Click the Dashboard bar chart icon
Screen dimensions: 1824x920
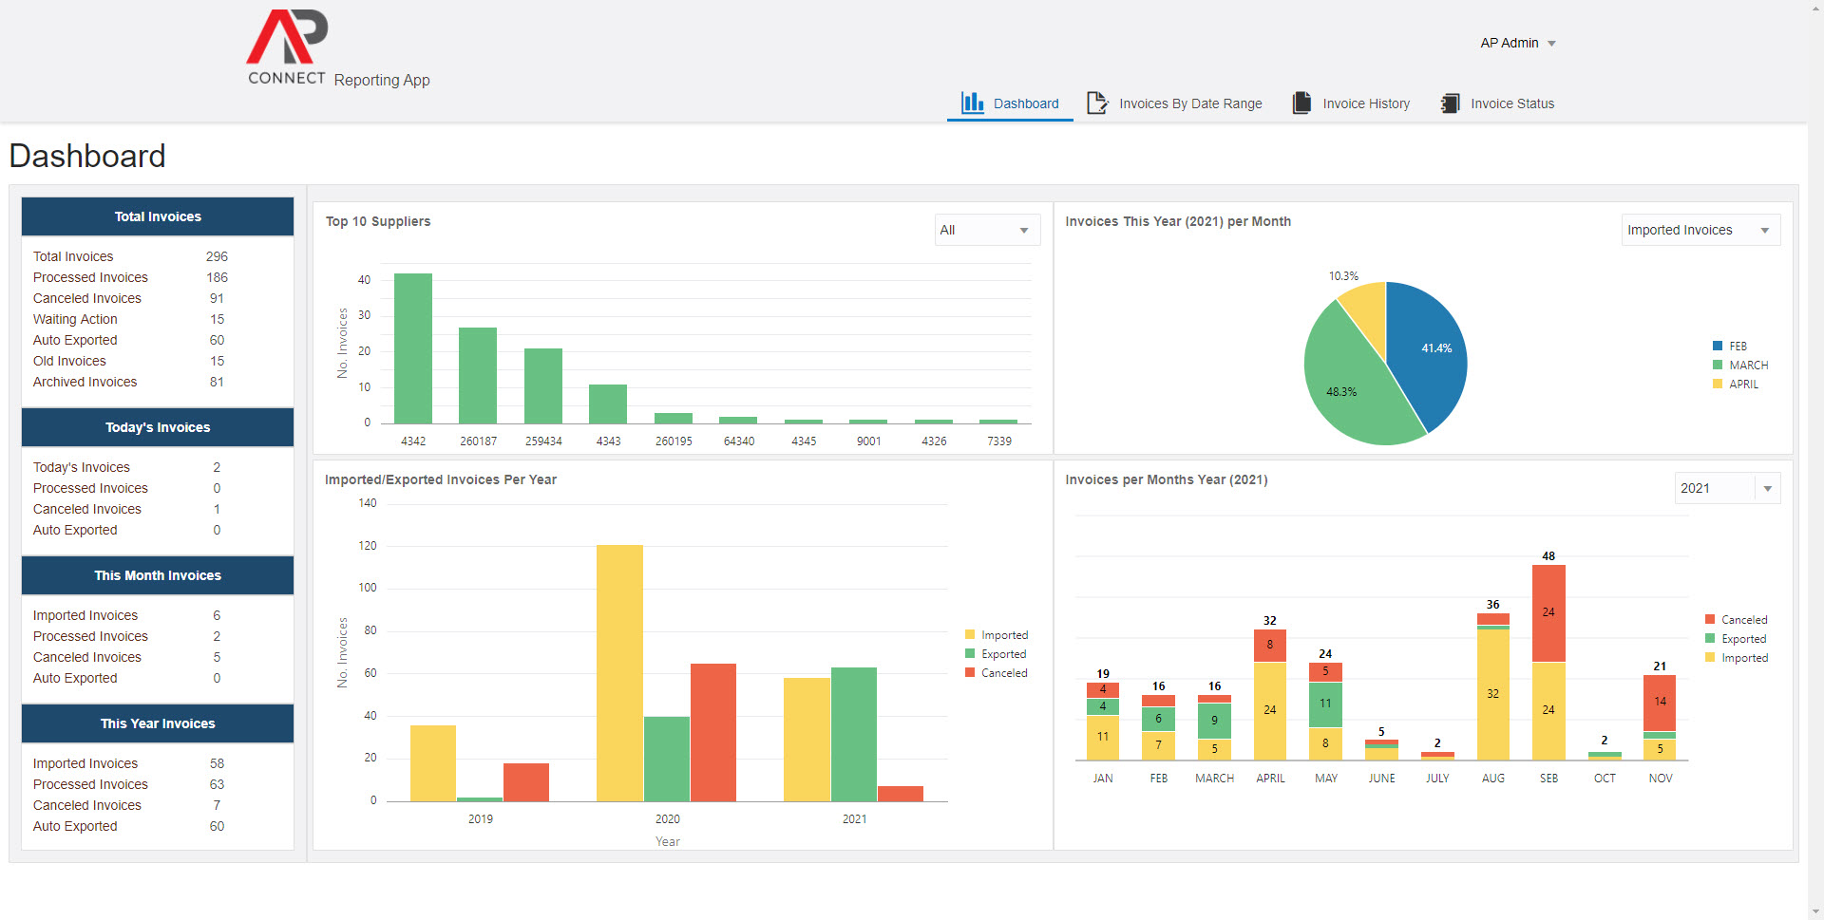(x=971, y=103)
